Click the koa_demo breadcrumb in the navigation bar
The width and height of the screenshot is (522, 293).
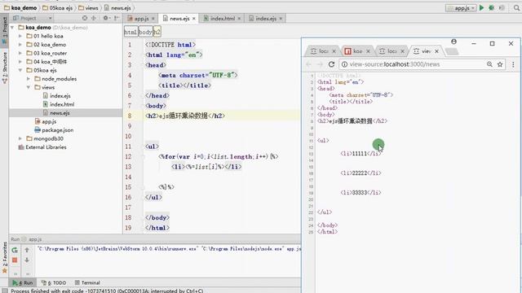click(x=20, y=7)
